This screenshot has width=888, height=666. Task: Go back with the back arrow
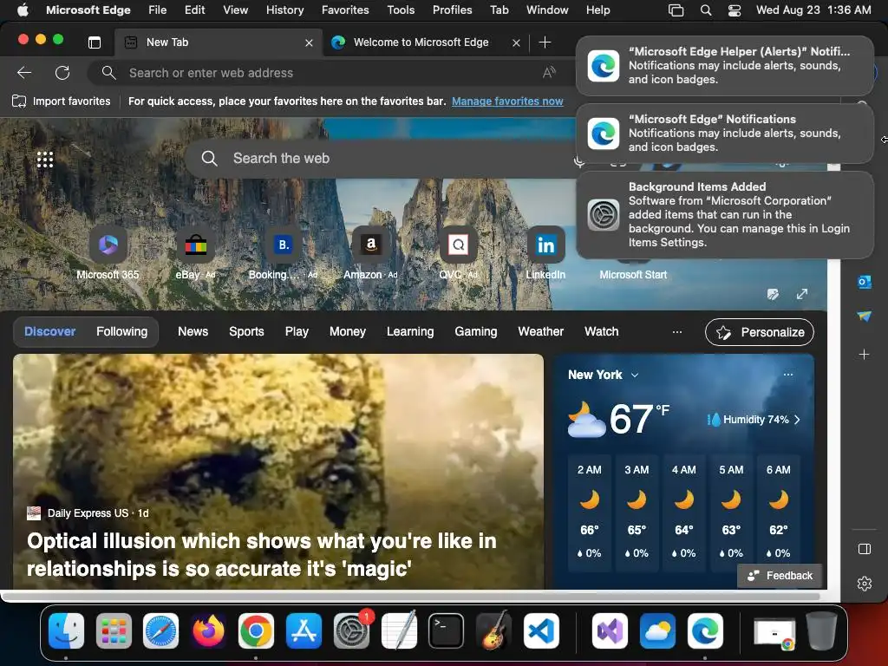pyautogui.click(x=23, y=73)
